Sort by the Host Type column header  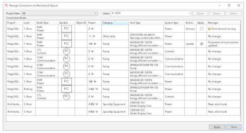(146, 23)
